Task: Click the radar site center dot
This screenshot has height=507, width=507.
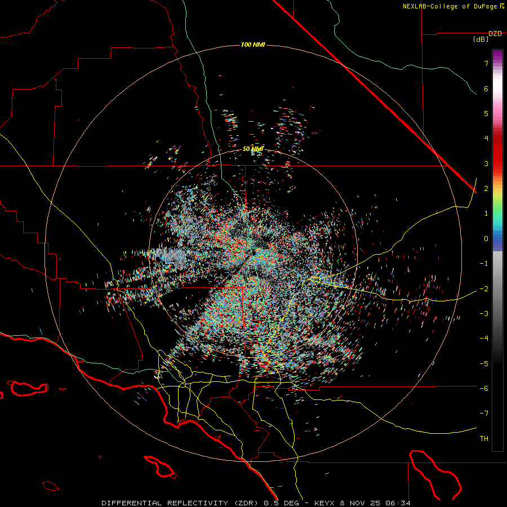Action: click(x=254, y=253)
